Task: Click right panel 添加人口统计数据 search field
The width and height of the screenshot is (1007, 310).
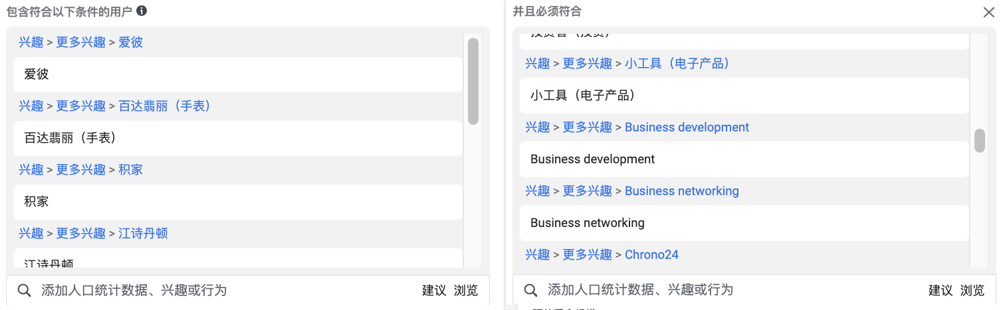Action: point(732,290)
